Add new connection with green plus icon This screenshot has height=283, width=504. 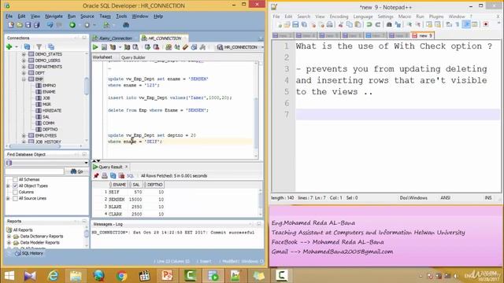[x=9, y=47]
